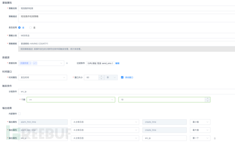Click the 编辑 link next to filter condition
This screenshot has height=142, width=235.
pos(117,63)
